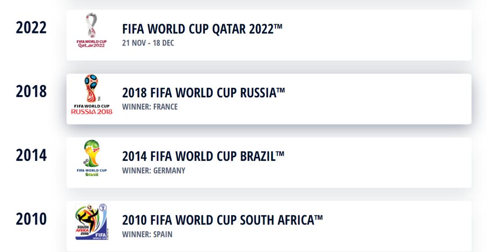Click the 2014 year label
Image resolution: width=487 pixels, height=252 pixels.
click(x=31, y=156)
